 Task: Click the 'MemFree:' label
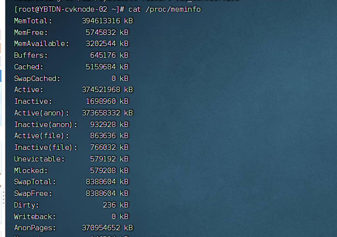[31, 32]
